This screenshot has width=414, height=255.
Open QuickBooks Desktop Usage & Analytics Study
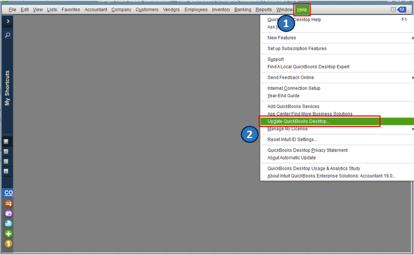pos(337,168)
